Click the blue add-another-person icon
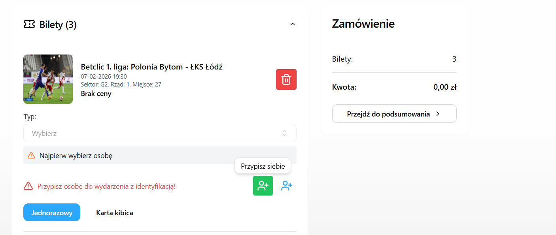Viewport: 556px width, 235px height. pyautogui.click(x=286, y=186)
